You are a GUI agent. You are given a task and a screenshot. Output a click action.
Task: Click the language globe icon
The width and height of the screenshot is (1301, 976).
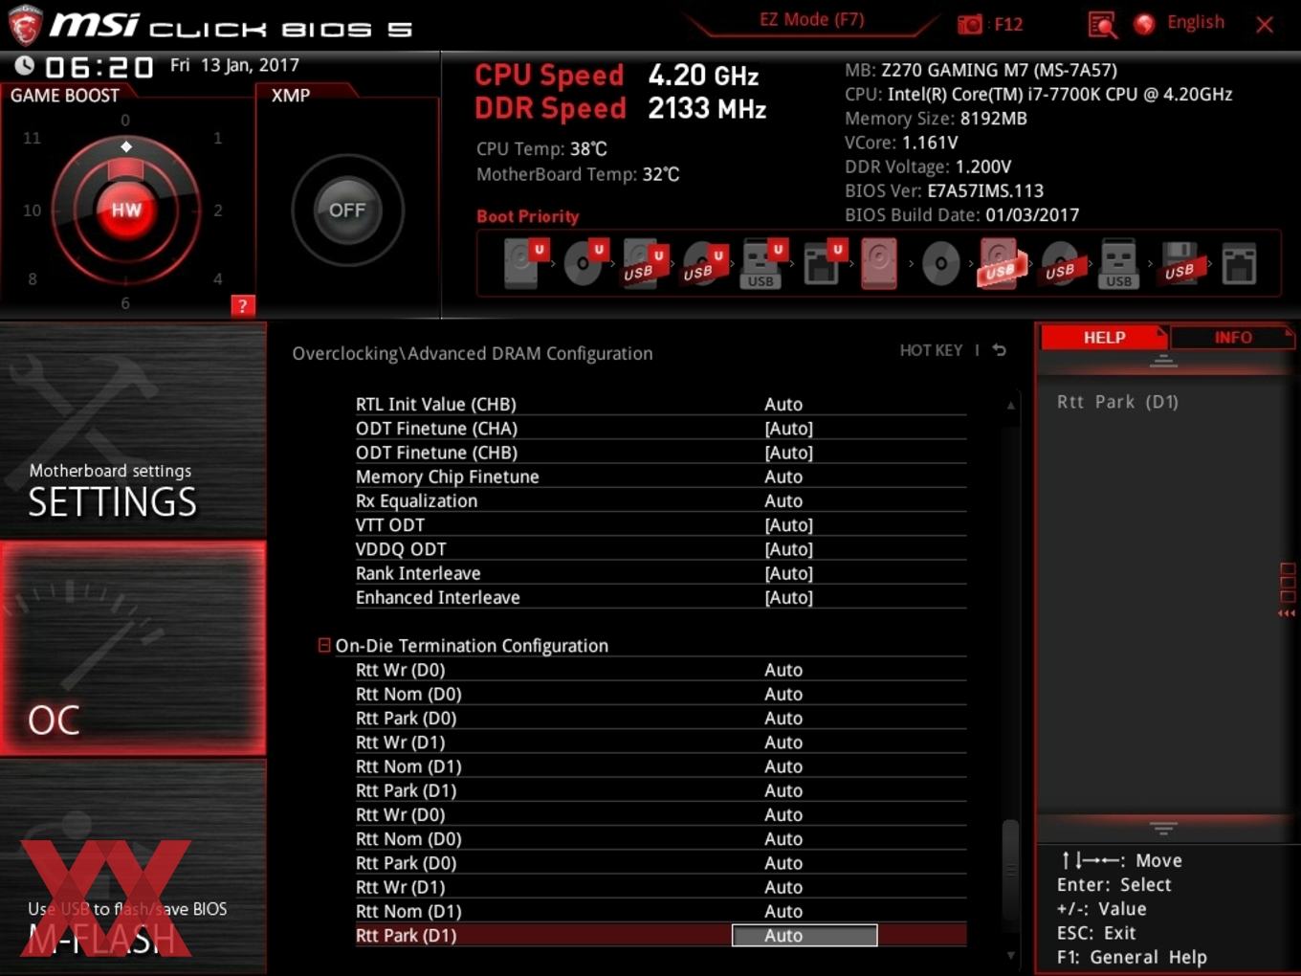click(1144, 24)
